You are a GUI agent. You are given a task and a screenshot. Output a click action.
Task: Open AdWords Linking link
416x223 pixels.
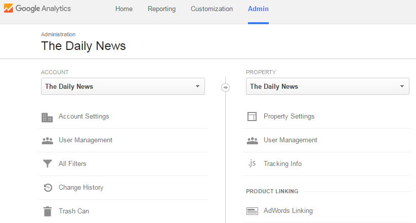click(288, 210)
